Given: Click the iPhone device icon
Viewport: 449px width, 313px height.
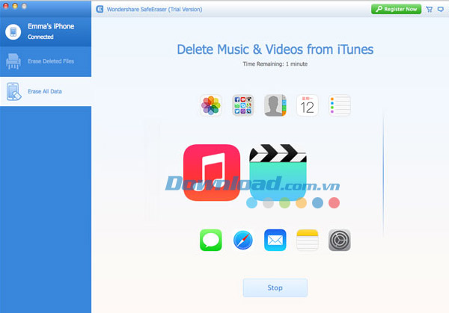Looking at the screenshot, I should pyautogui.click(x=13, y=31).
